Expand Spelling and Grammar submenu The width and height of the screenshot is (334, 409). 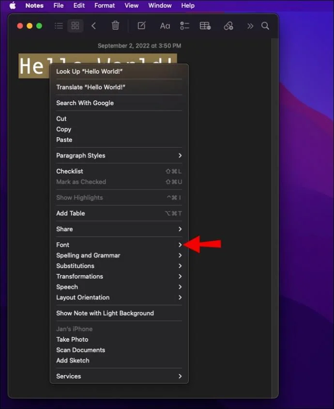pyautogui.click(x=119, y=255)
